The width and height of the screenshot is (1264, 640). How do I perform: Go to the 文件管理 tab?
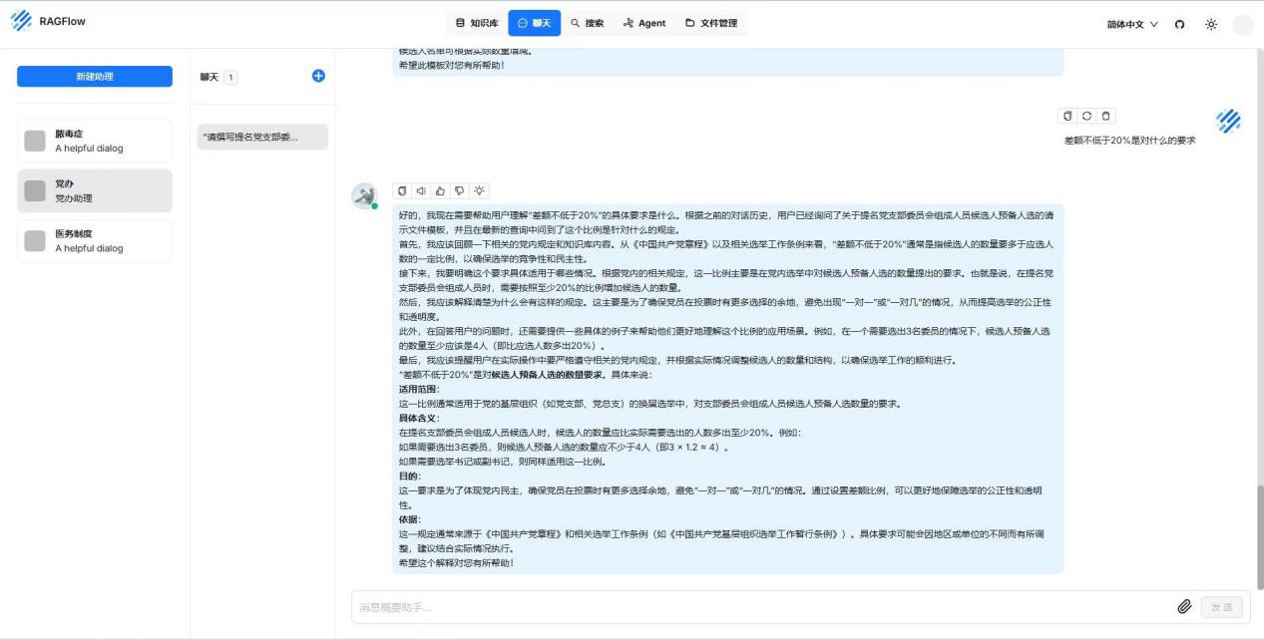(711, 23)
